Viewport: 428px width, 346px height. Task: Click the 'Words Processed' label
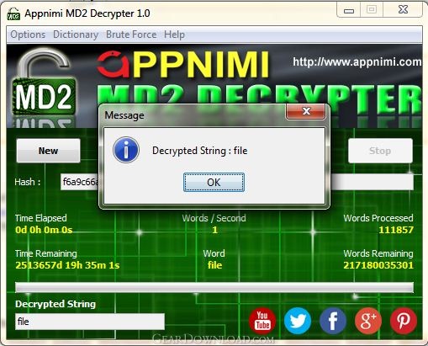coord(378,218)
